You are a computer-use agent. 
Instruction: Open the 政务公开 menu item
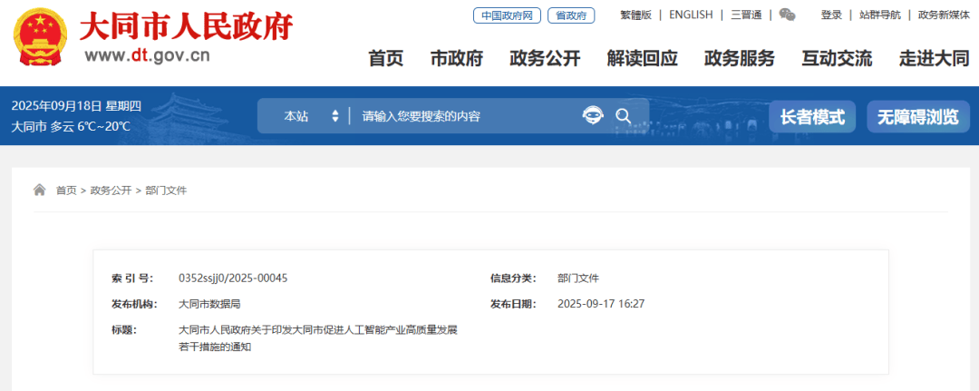point(545,59)
